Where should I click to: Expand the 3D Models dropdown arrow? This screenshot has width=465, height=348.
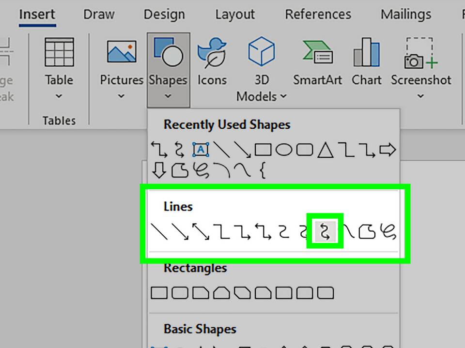[x=283, y=96]
